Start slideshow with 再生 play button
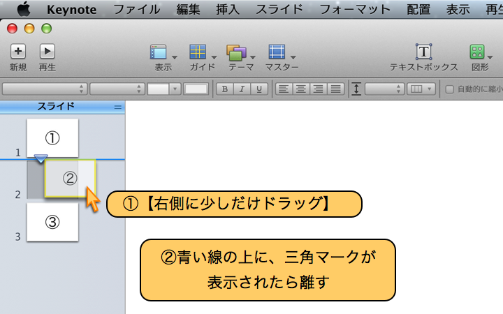This screenshot has height=314, width=503. [x=48, y=51]
